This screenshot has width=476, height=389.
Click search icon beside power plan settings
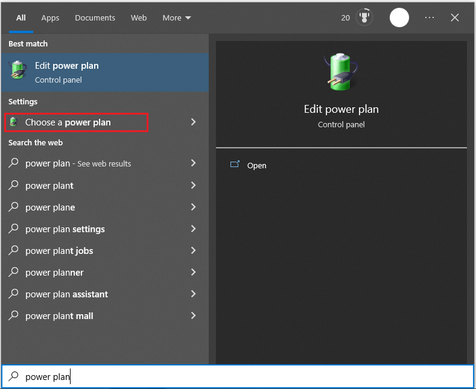point(13,229)
